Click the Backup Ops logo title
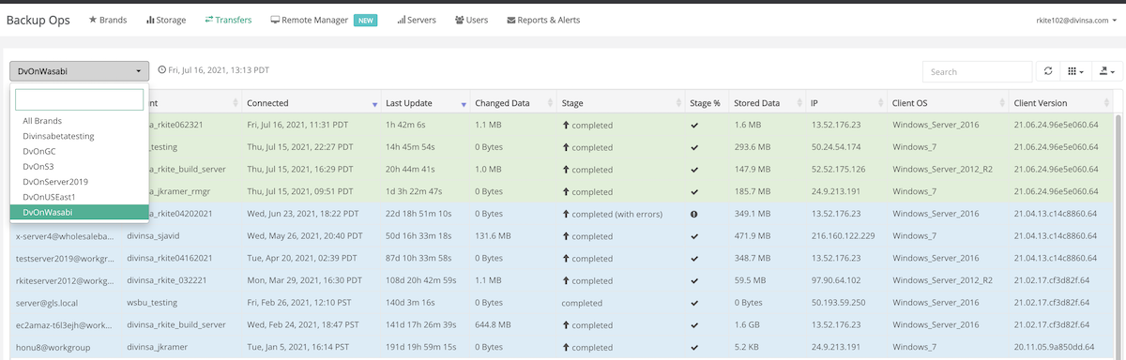 click(38, 20)
